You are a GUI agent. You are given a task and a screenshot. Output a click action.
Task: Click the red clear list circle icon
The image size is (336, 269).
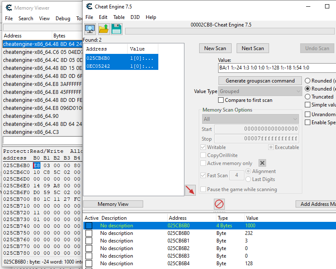point(219,204)
